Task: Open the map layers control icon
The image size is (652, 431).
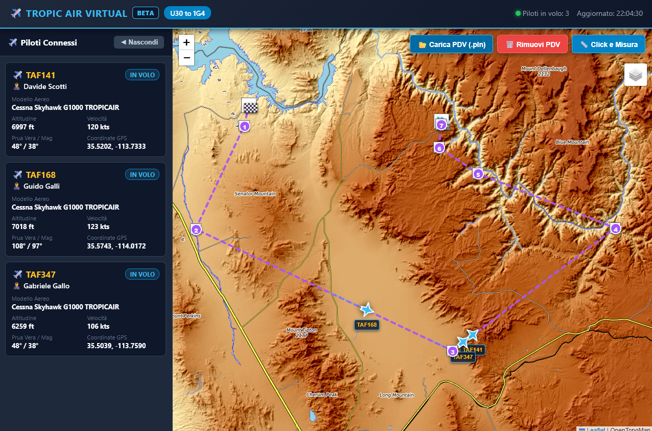Action: pyautogui.click(x=635, y=75)
